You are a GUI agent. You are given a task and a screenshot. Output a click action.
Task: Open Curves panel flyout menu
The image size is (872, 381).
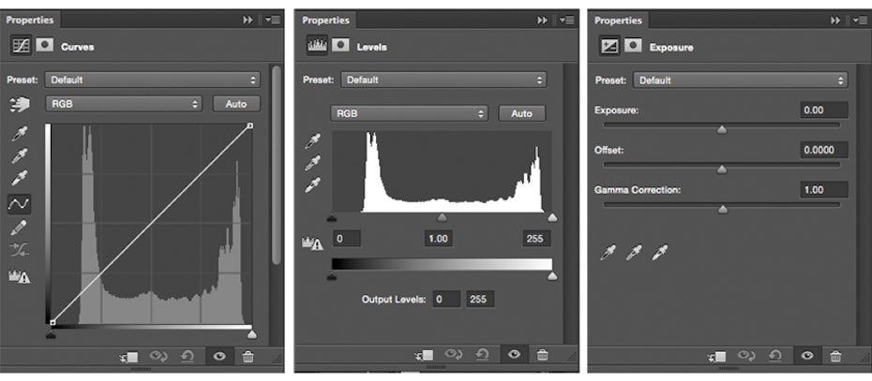coord(273,20)
